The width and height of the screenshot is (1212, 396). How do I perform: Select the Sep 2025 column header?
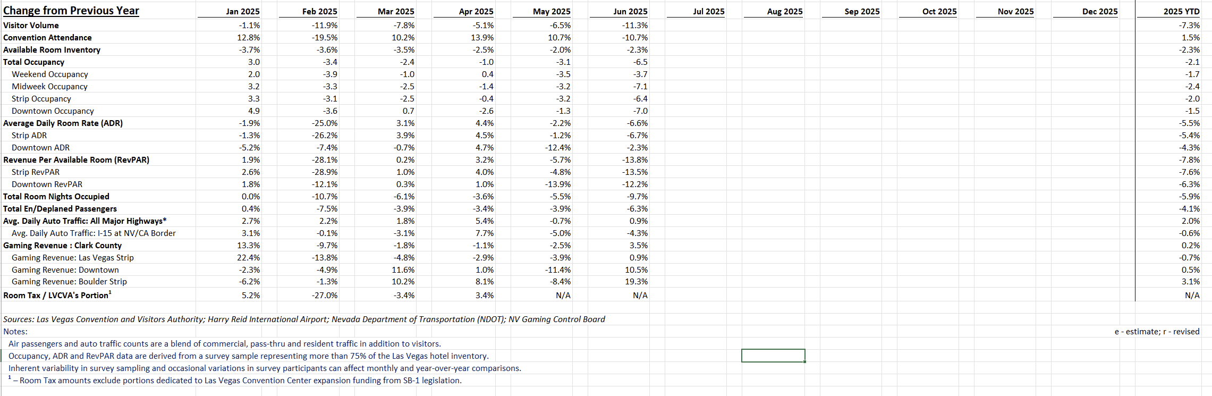pyautogui.click(x=862, y=11)
